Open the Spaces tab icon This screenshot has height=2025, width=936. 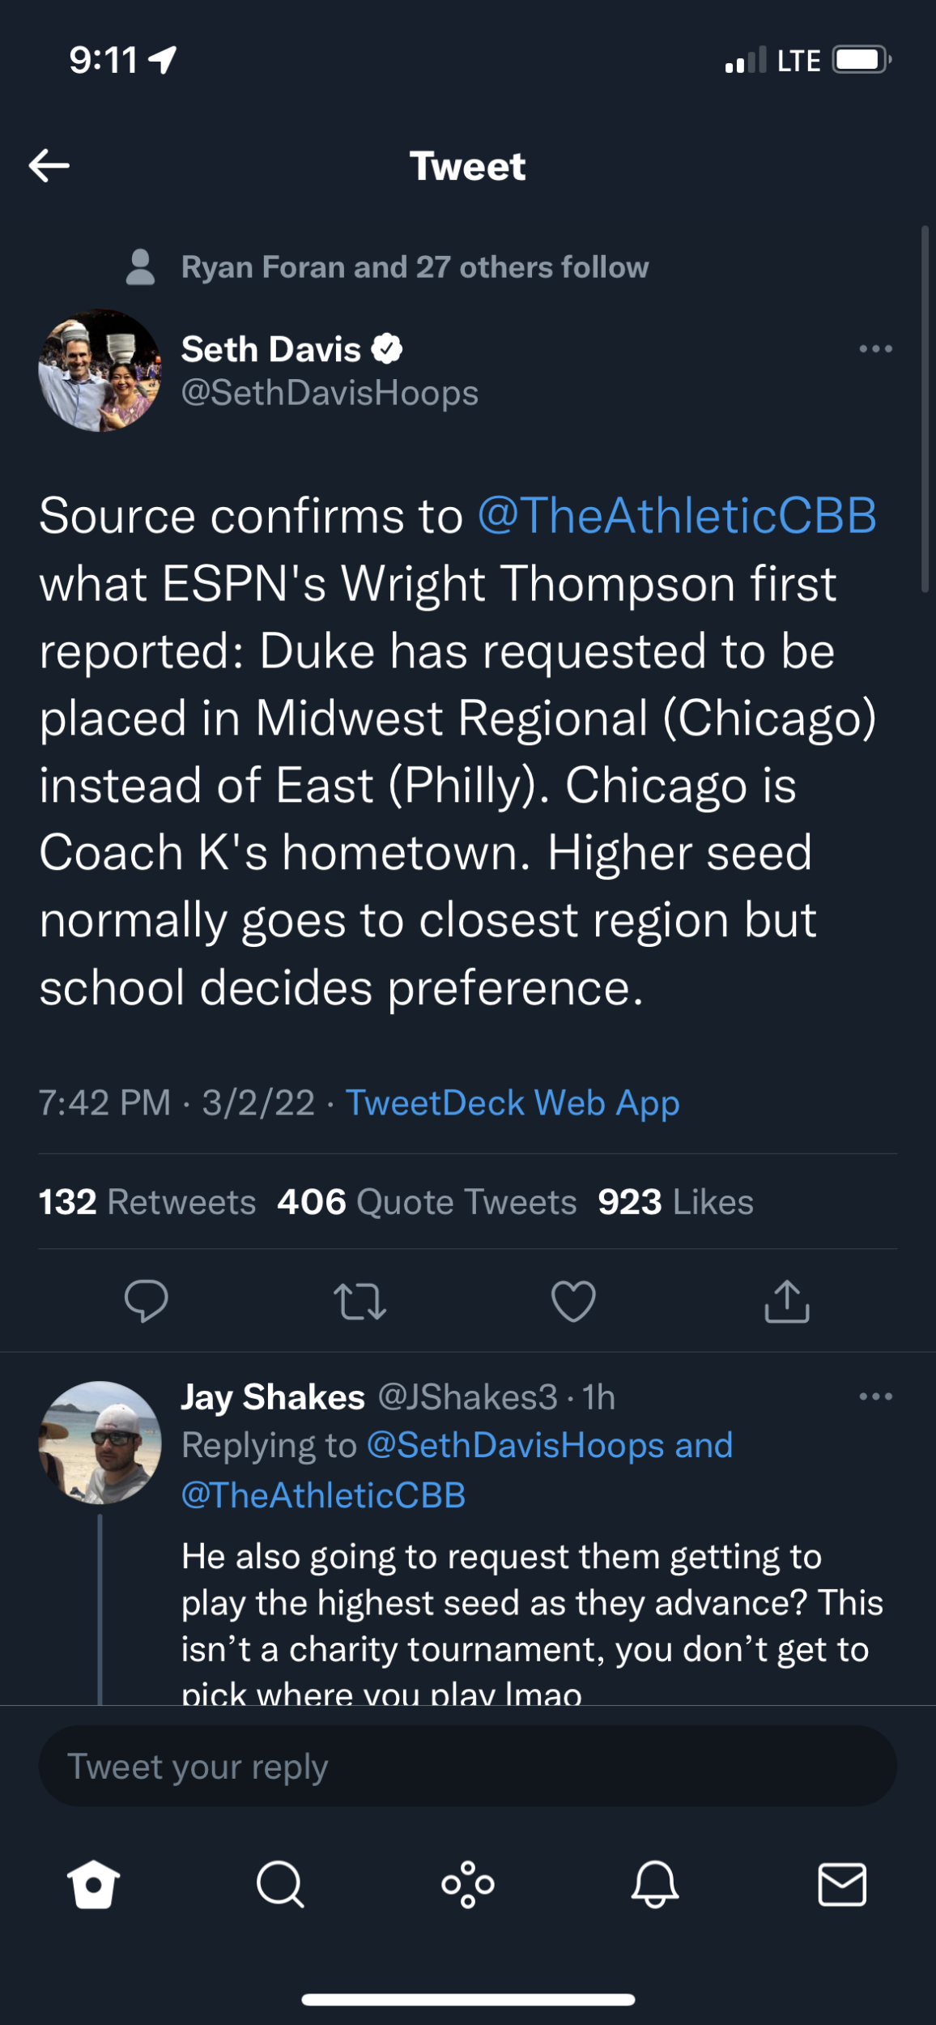coord(468,1884)
